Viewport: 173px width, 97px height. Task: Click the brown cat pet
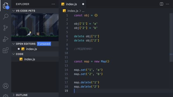pos(38,34)
